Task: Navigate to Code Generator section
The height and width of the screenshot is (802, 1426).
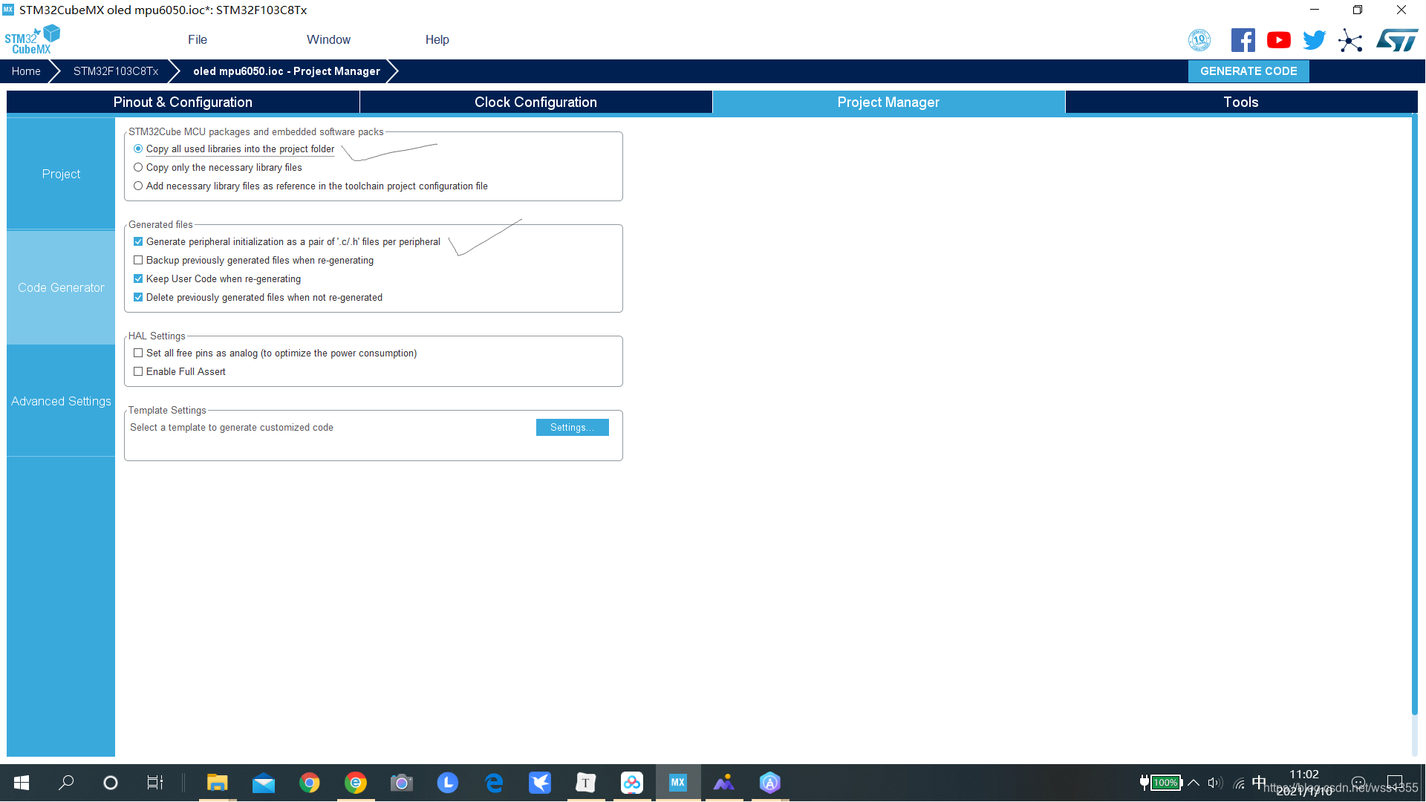Action: (x=61, y=287)
